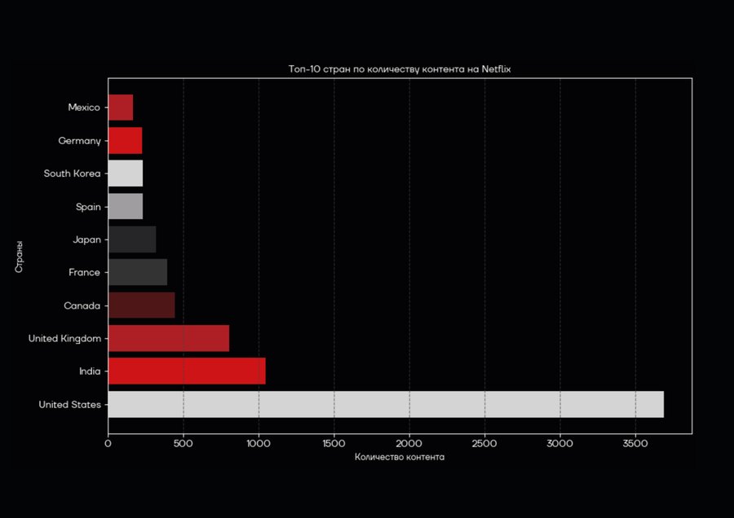
Task: Click the chart title mentioning Netflix
Action: click(400, 69)
